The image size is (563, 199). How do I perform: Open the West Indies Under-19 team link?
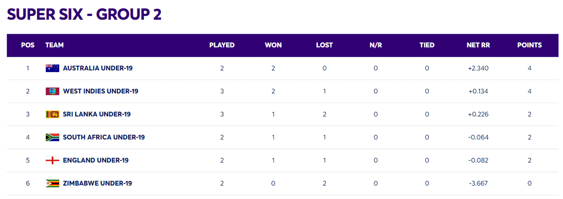tap(100, 92)
